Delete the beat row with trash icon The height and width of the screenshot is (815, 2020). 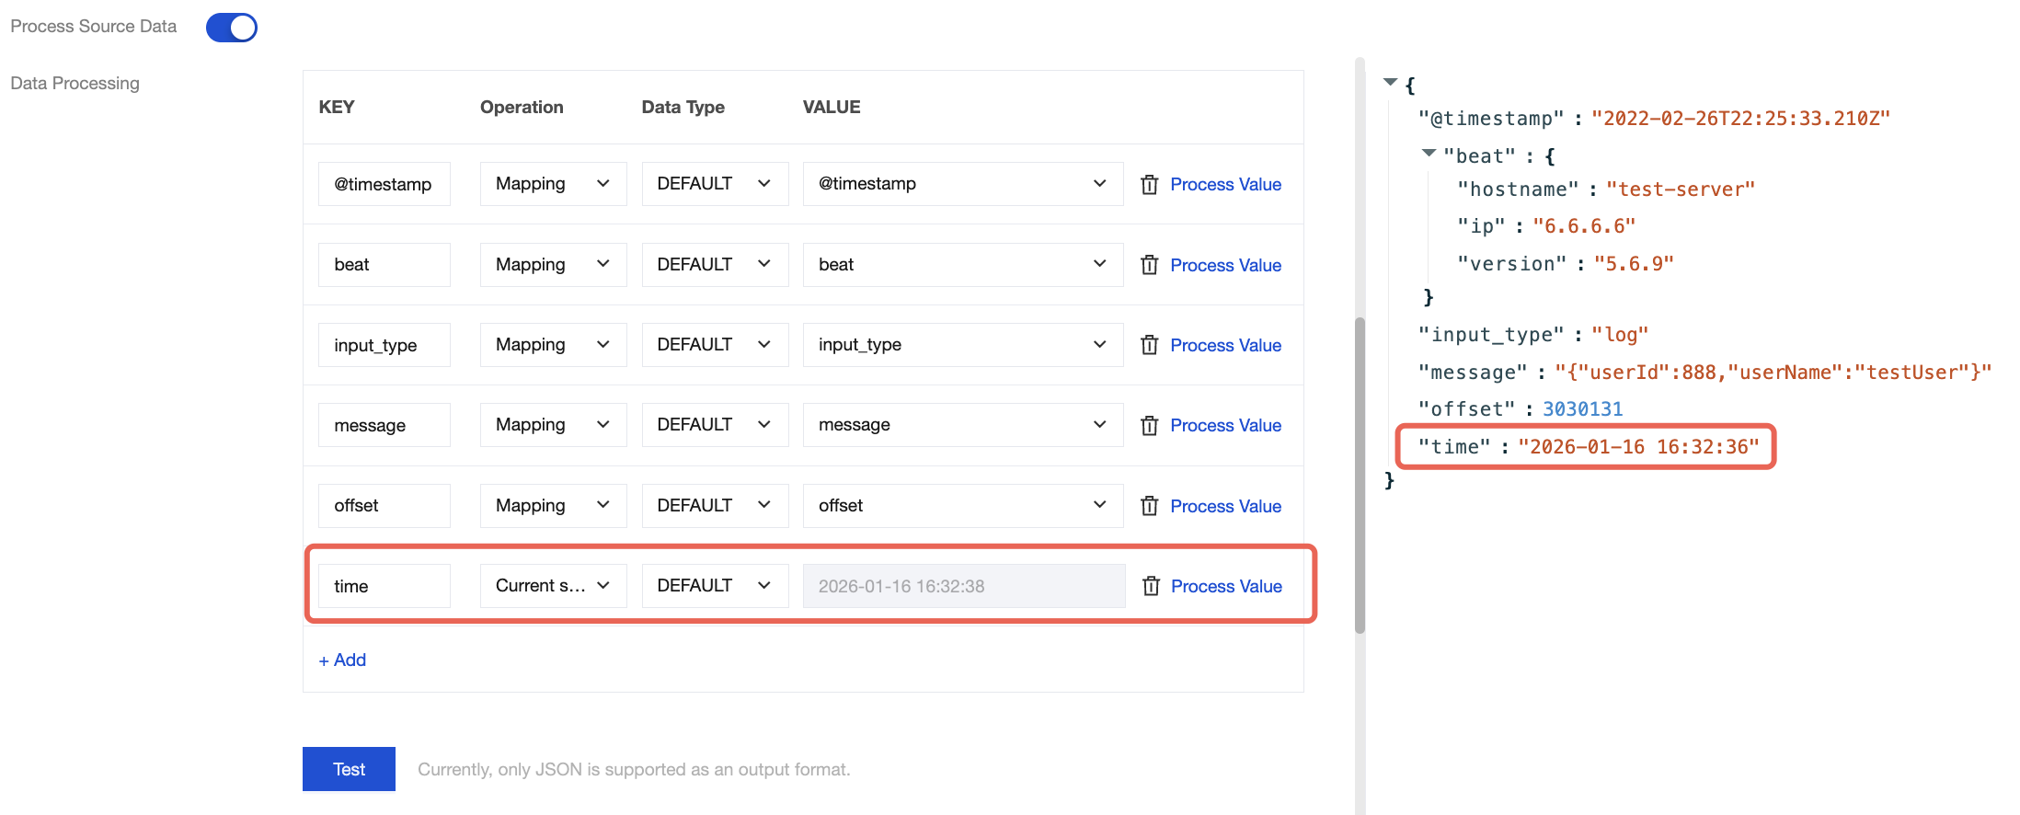[x=1149, y=265]
